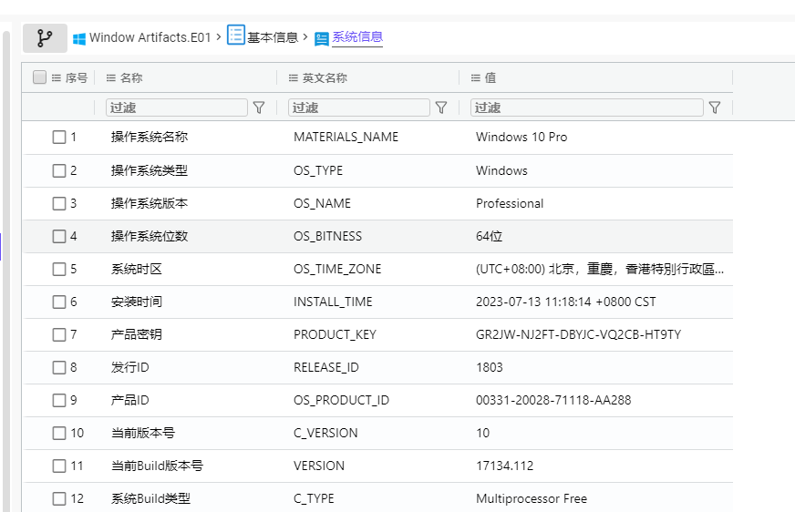Check the row 1 操作系统名称 checkbox
The height and width of the screenshot is (512, 795).
[x=59, y=138]
